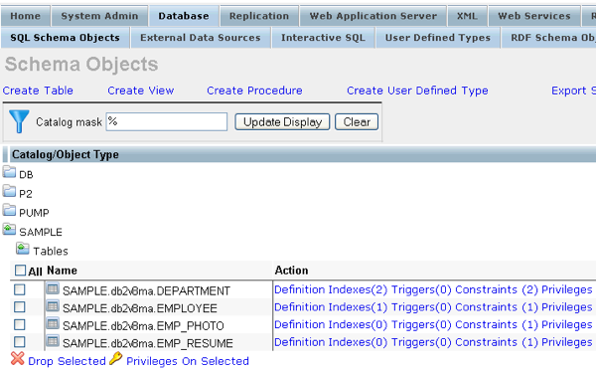
Task: Open Indexes(2) for the DEPARTMENT table
Action: pyautogui.click(x=358, y=289)
